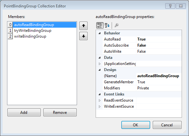Select the AutoRead value field

[159, 39]
